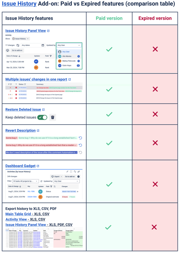Click the gear settings icon in Dashboard Gadget
Image resolution: width=179 pixels, height=254 pixels.
coord(79,177)
